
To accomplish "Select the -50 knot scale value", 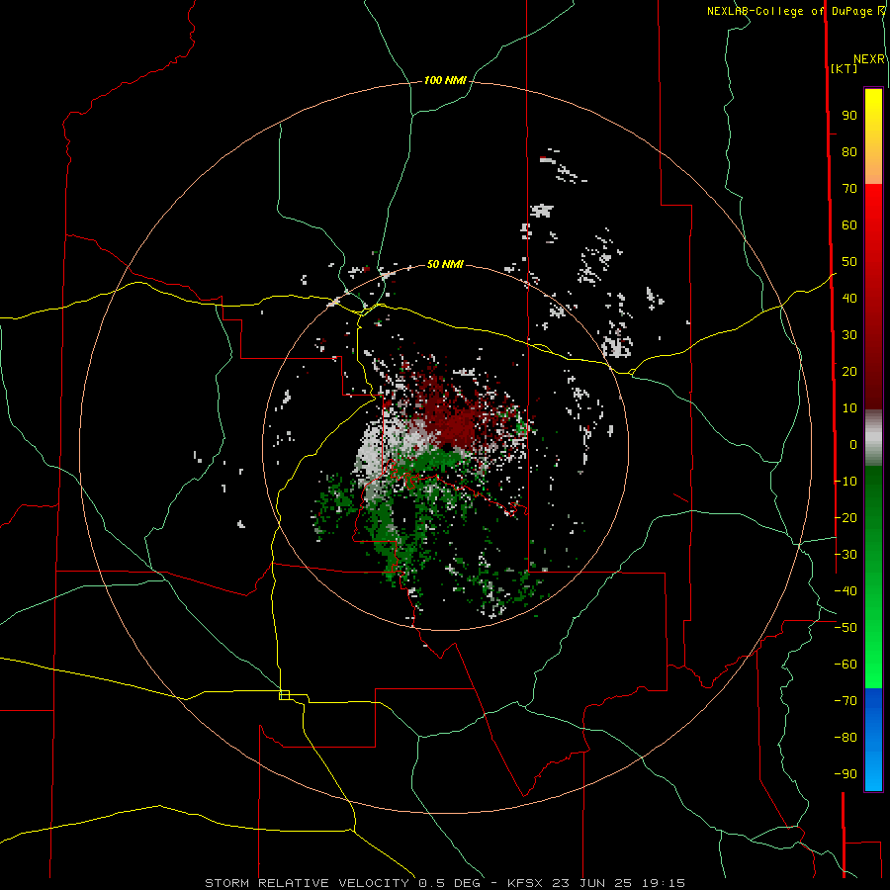I will (x=845, y=628).
